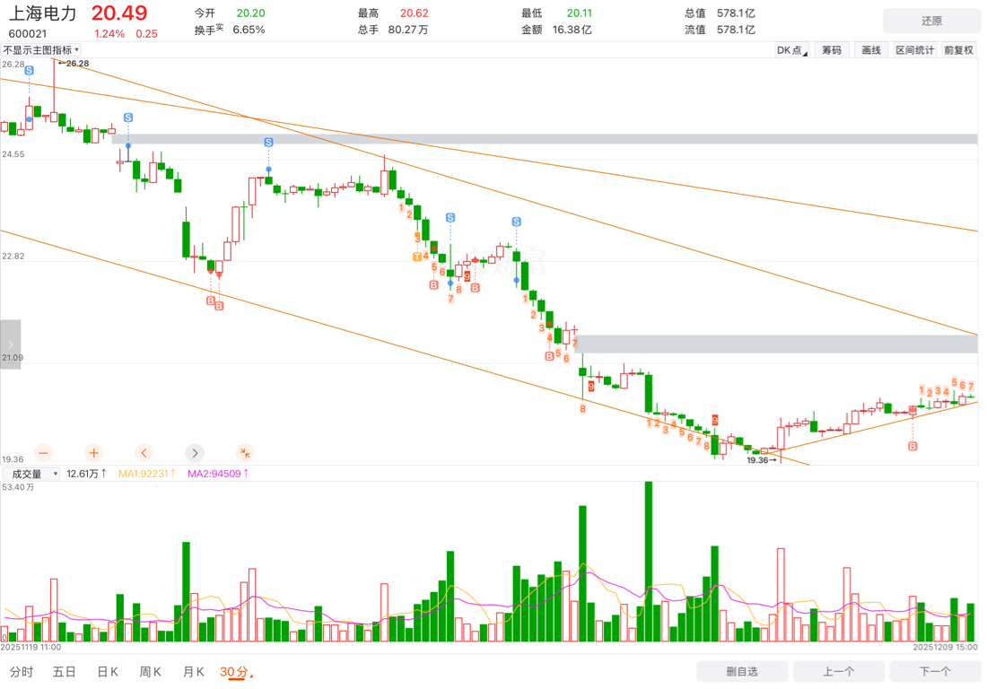
Task: Click the S sell marker near 26.28
Action: pyautogui.click(x=29, y=71)
